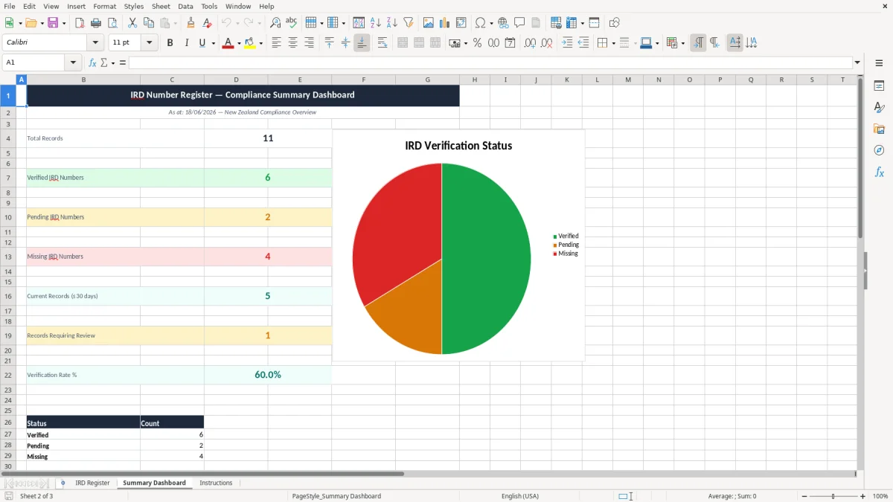Toggle Bold formatting
Screen dimensions: 893x502
click(x=170, y=43)
